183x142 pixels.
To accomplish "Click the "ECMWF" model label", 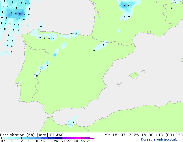I will point(57,135).
